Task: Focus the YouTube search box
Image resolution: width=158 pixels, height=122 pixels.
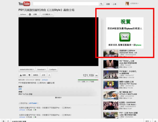Action: (66, 4)
